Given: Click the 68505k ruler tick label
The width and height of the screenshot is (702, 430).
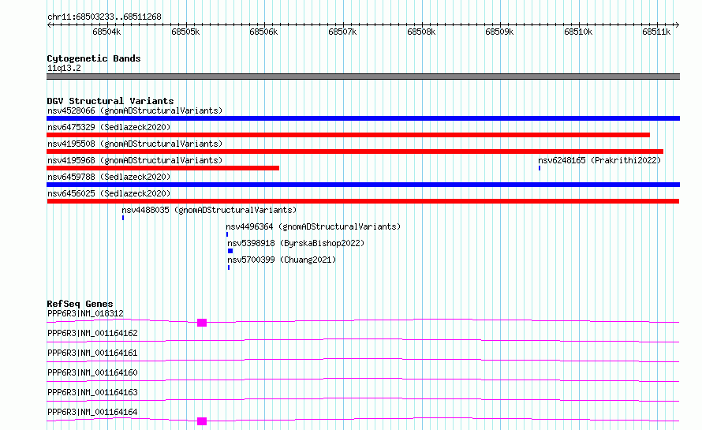Looking at the screenshot, I should click(x=185, y=32).
